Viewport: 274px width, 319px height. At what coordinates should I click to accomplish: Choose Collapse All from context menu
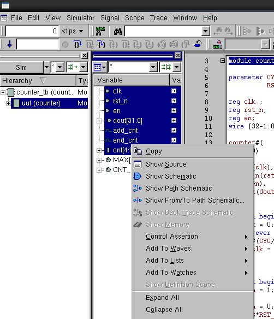[193, 309]
